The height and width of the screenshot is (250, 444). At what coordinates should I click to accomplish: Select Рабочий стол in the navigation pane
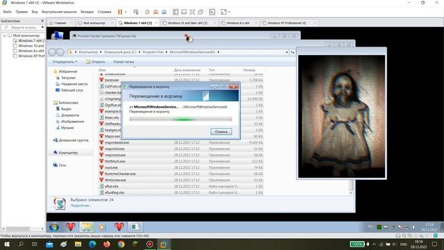(69, 90)
